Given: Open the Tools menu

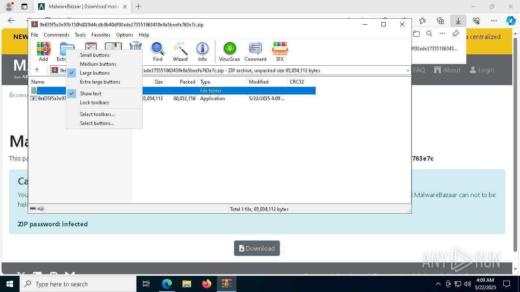Looking at the screenshot, I should pos(80,34).
